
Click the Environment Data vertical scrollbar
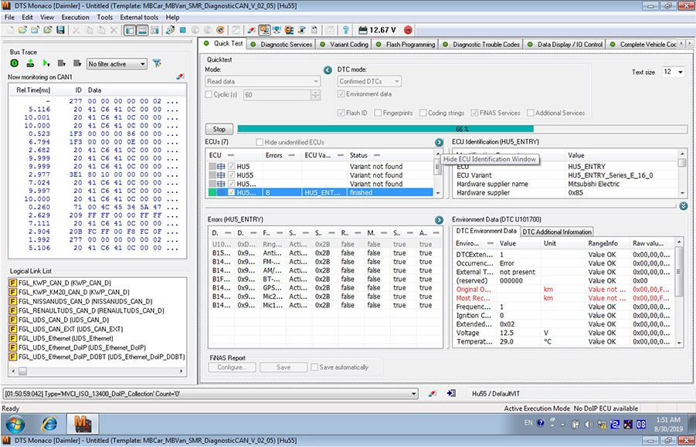(679, 293)
